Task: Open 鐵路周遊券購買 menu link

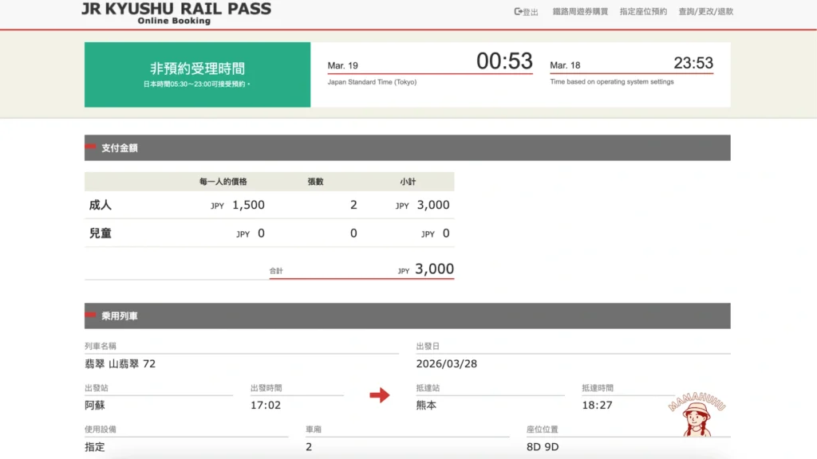Action: [x=580, y=11]
